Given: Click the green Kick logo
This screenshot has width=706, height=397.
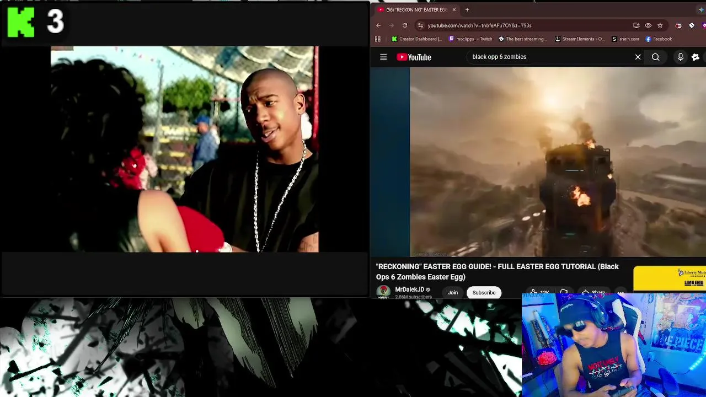Looking at the screenshot, I should 21,22.
